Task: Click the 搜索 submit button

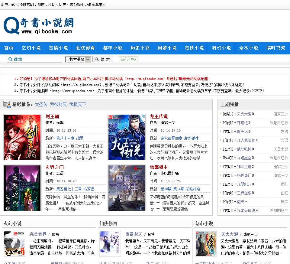Action: tap(103, 59)
